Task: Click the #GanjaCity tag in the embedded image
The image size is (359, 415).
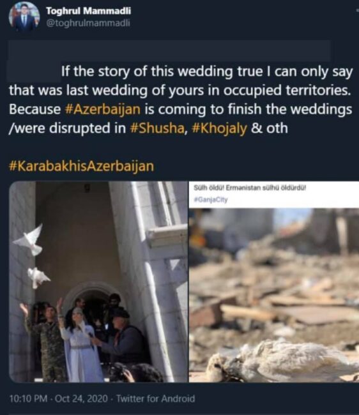Action: pos(211,200)
